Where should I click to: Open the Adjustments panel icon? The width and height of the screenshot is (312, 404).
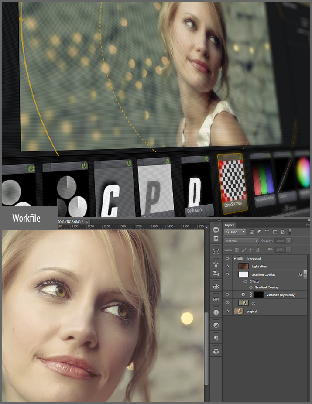(x=216, y=325)
